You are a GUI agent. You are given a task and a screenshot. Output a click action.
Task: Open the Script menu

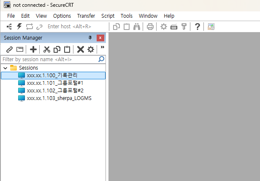point(108,16)
